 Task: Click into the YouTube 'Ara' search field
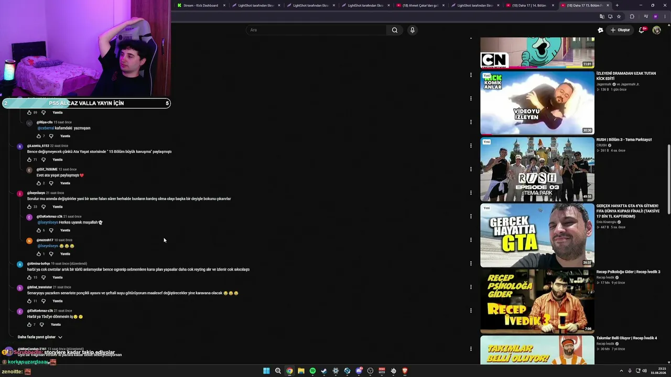317,30
